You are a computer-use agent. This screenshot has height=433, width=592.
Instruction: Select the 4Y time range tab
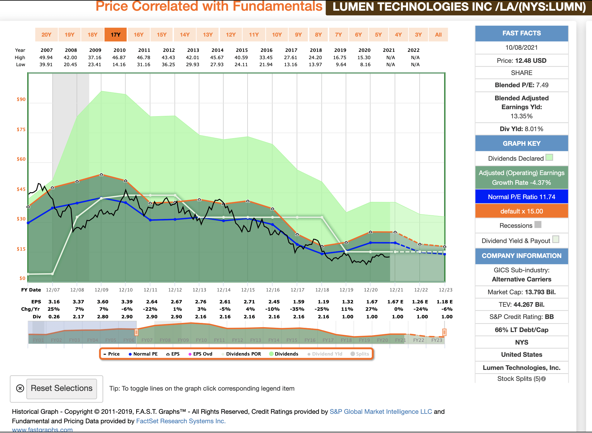pos(398,34)
